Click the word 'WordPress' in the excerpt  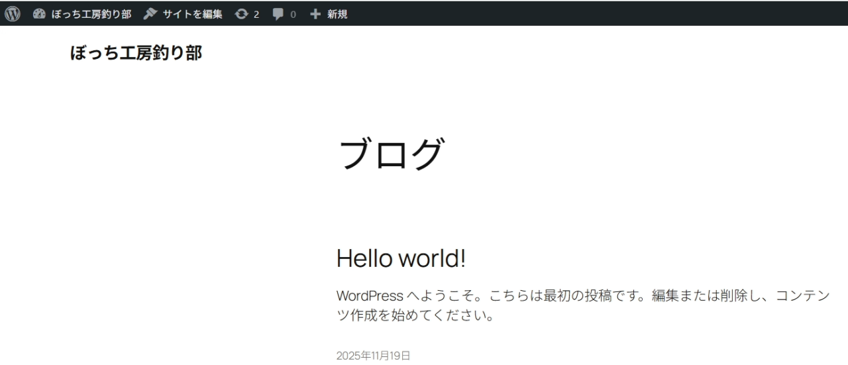point(370,295)
